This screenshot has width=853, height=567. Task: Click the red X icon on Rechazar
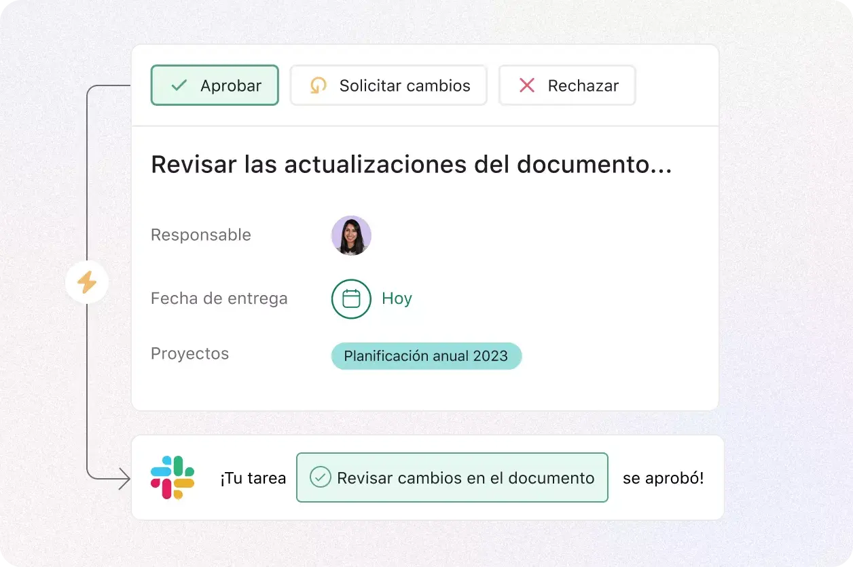pos(526,85)
